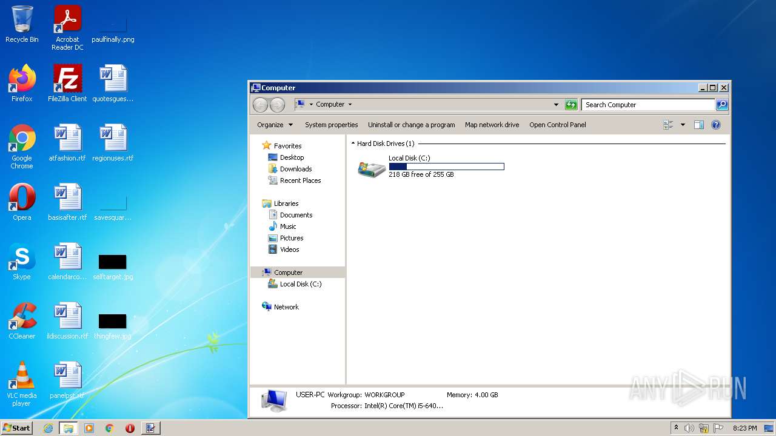Launch Acrobat Reader DC shortcut
The image size is (776, 436).
(x=67, y=28)
